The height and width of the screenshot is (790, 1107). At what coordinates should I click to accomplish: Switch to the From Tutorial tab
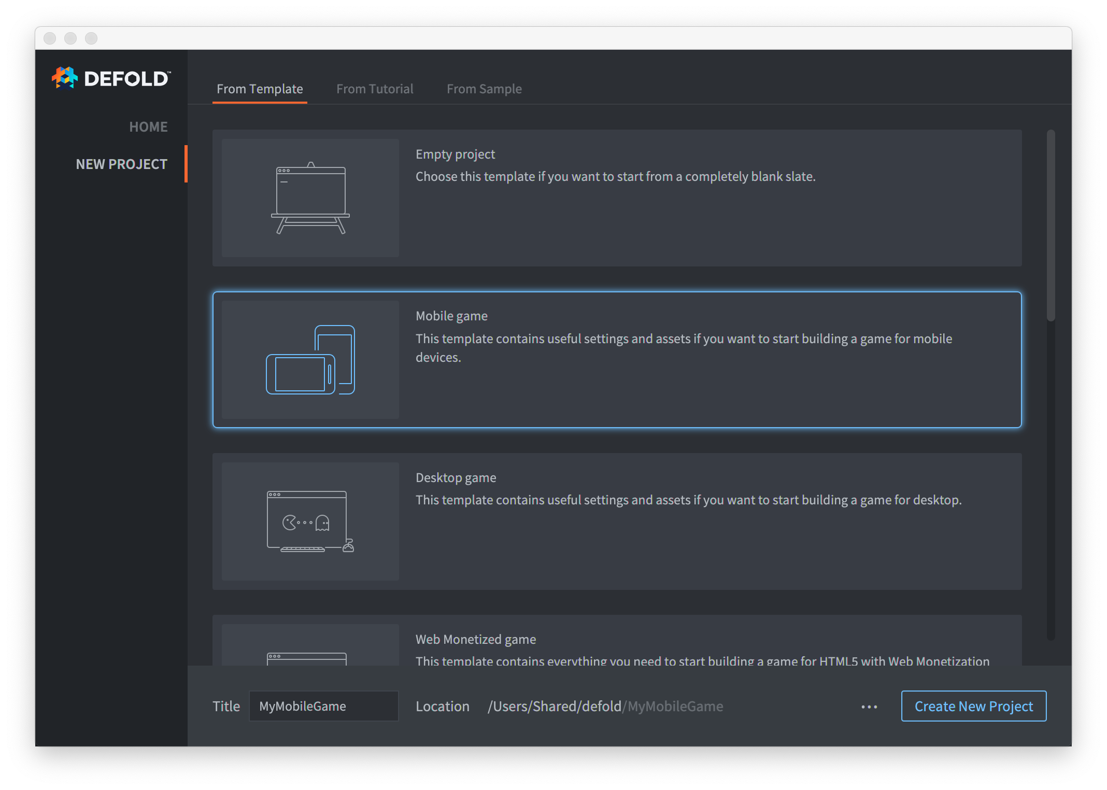coord(374,88)
